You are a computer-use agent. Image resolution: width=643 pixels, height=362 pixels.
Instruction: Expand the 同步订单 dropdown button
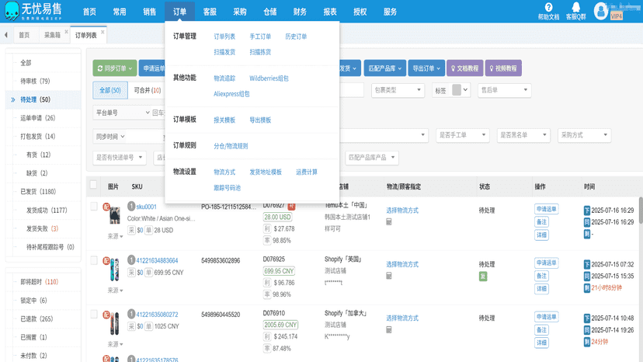tap(114, 68)
